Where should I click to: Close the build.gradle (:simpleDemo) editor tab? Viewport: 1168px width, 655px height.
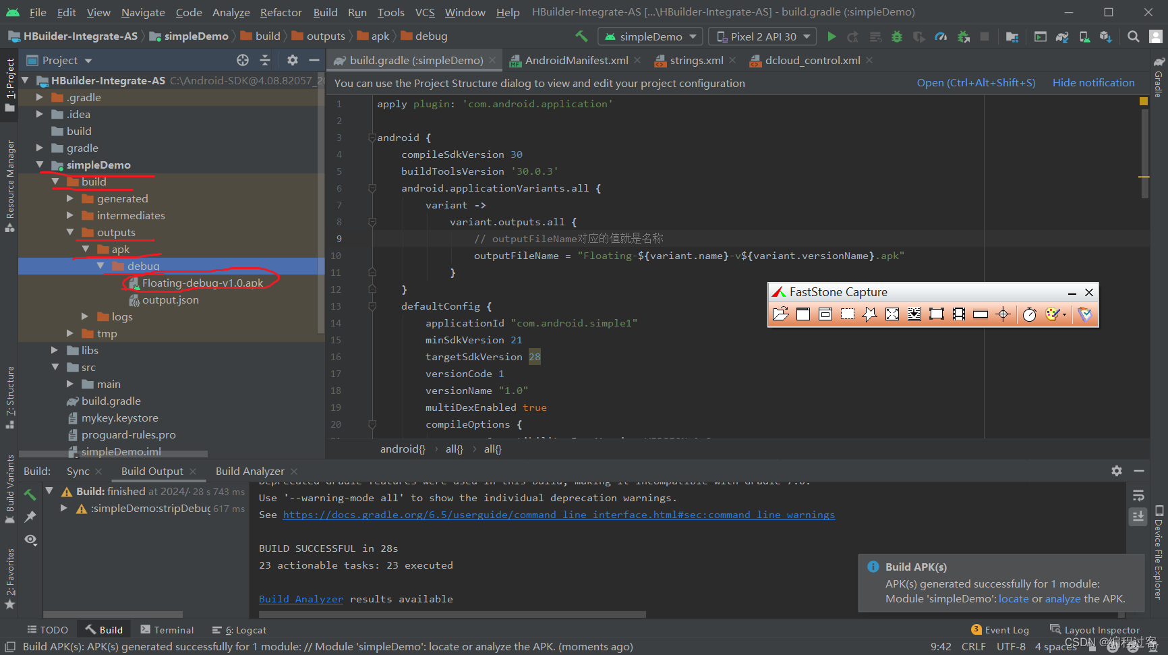(x=493, y=60)
